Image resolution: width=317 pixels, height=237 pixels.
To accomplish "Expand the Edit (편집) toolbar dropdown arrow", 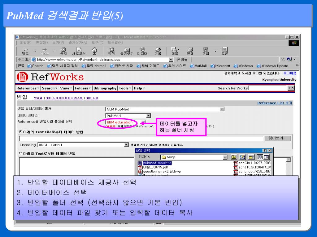I will tap(215, 52).
